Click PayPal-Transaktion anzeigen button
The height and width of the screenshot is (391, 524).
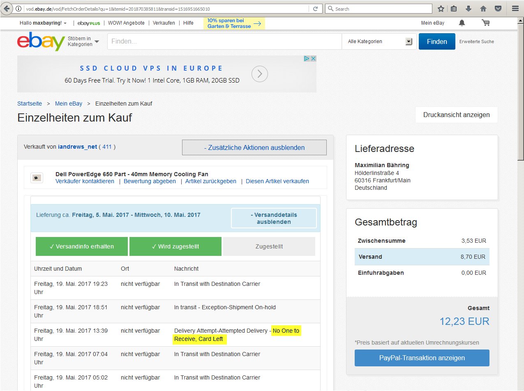[x=422, y=358]
